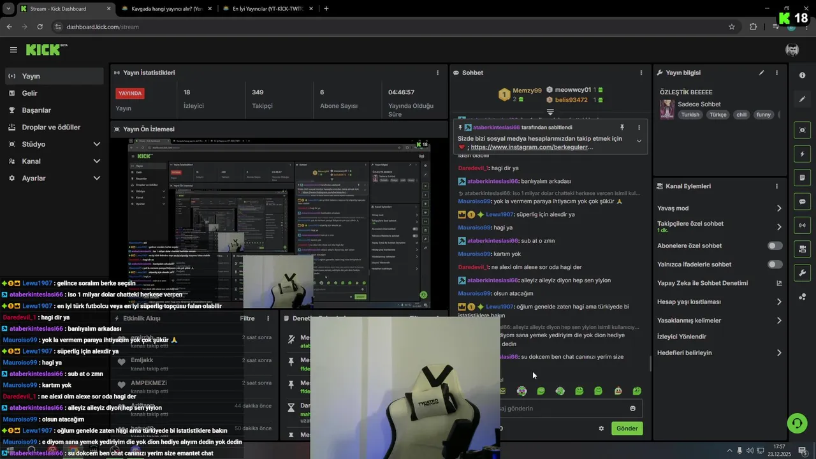The width and height of the screenshot is (816, 459).
Task: Open the hamburger menu beside the Kick logo
Action: point(13,50)
